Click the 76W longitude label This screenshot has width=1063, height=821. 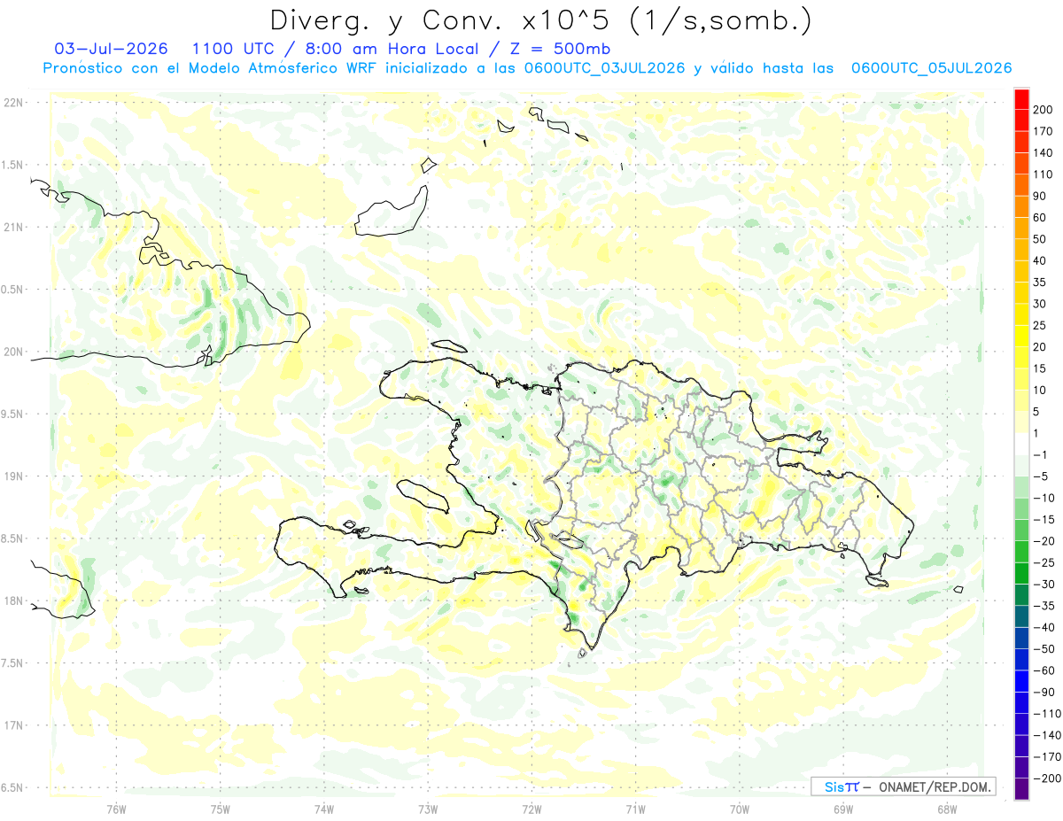116,809
